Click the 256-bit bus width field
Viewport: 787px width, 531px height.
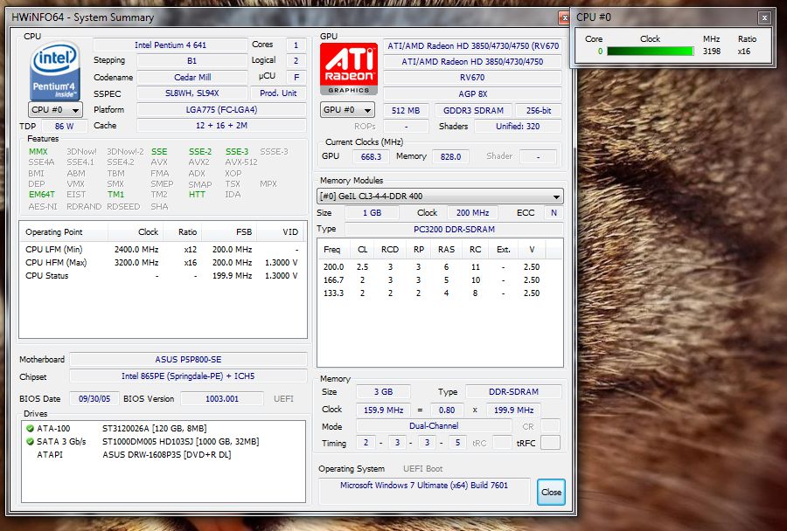[x=539, y=110]
